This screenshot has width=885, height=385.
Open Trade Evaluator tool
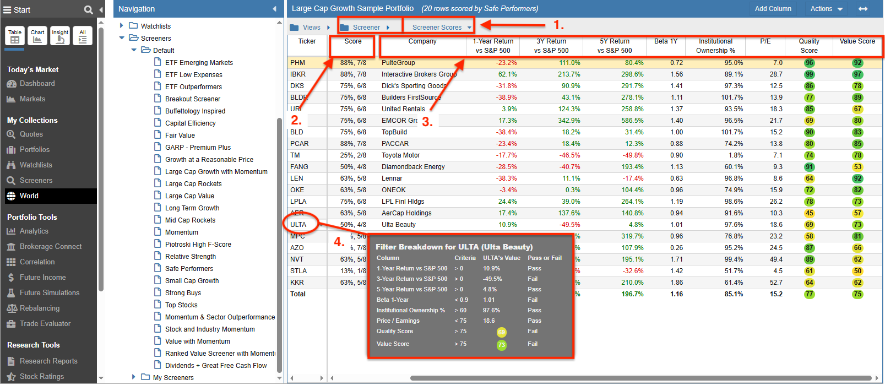coord(45,324)
